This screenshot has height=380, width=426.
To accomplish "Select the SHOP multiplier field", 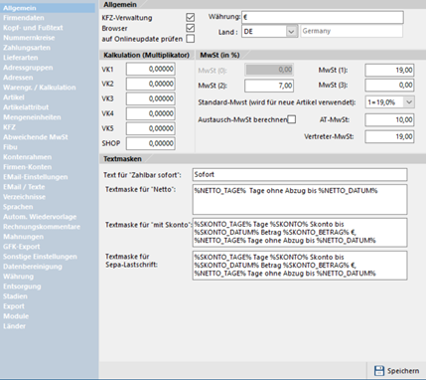I will [151, 143].
